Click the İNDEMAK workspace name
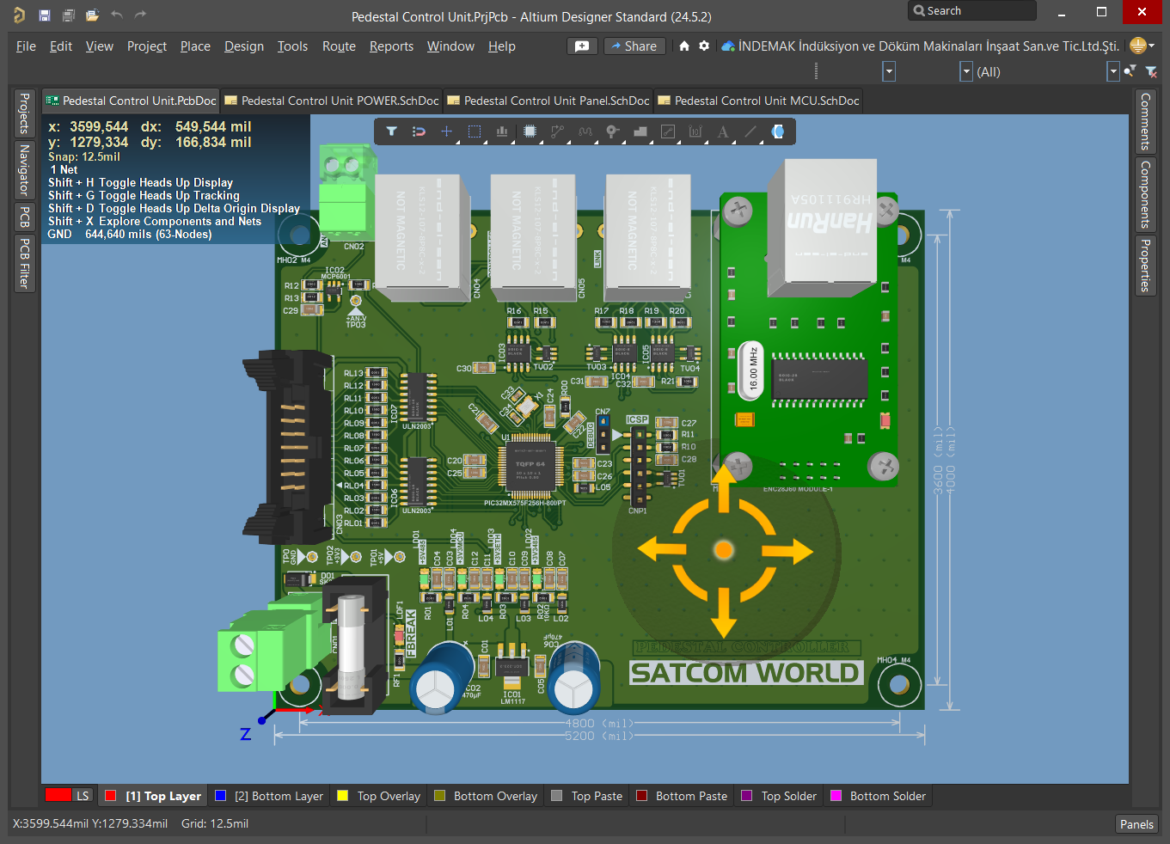This screenshot has height=844, width=1170. point(928,46)
